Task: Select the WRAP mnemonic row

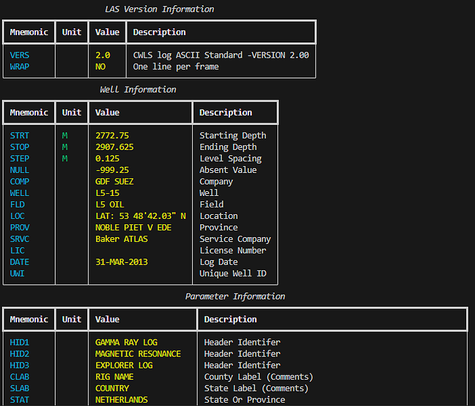Action: click(20, 66)
